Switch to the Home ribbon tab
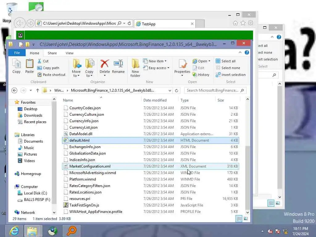Viewport: 316px width, 237px height. [x=35, y=53]
